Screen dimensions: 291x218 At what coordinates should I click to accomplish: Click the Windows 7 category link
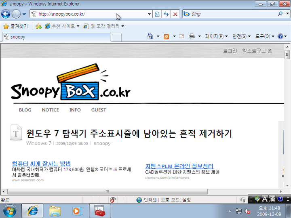(x=39, y=143)
